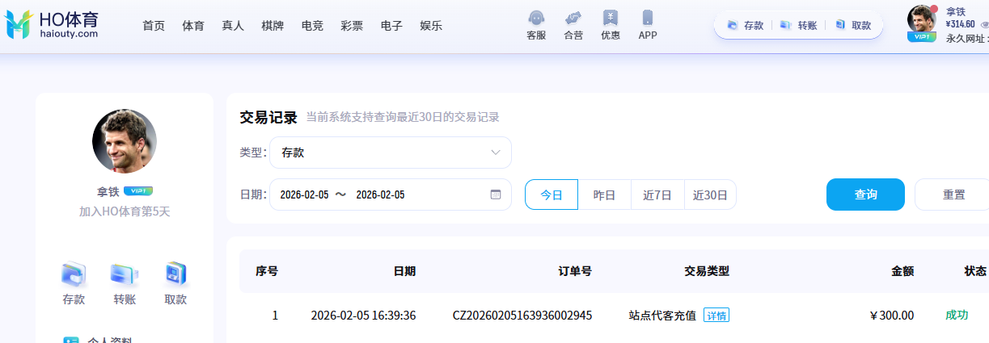Click the 查询 button
The width and height of the screenshot is (989, 343).
(865, 195)
